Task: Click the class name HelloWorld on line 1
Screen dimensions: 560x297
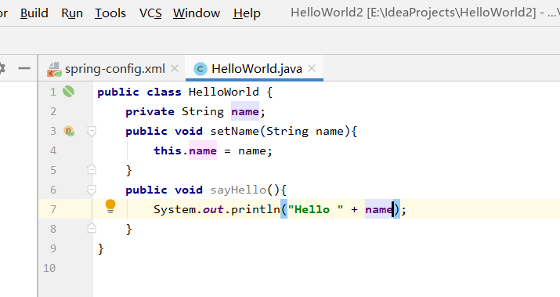Action: 223,92
